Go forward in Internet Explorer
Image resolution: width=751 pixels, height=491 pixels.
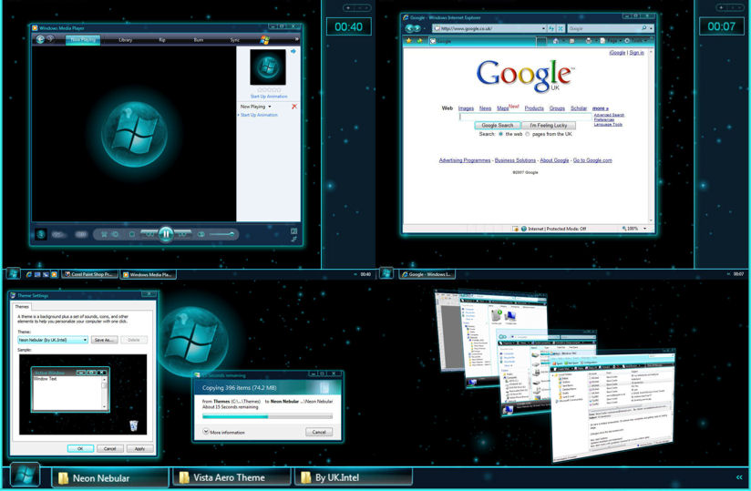pos(417,29)
